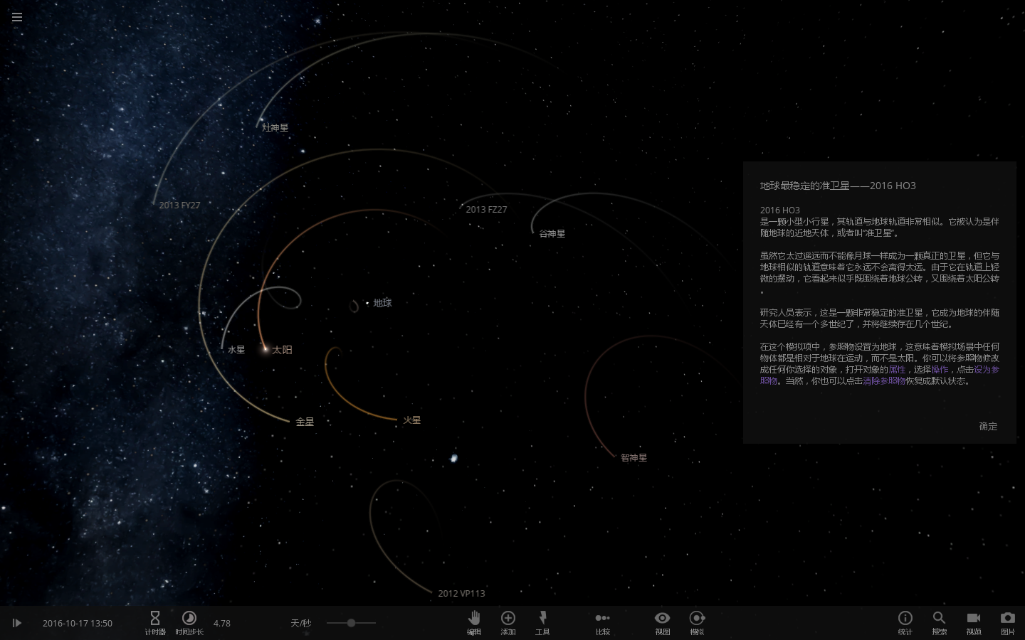Click the 清除参照物 link
This screenshot has width=1025, height=640.
tap(884, 381)
